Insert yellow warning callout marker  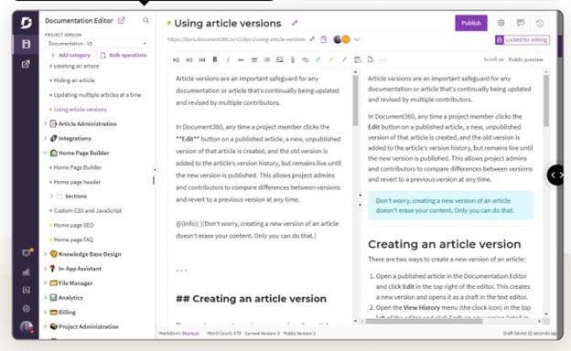coord(331,59)
